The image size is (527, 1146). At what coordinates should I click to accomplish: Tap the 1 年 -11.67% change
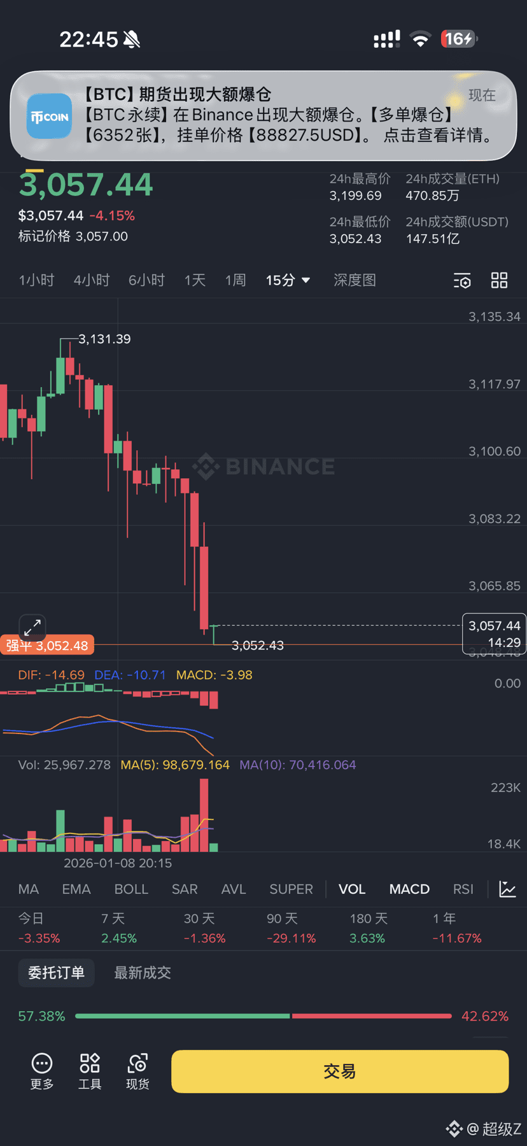point(457,928)
